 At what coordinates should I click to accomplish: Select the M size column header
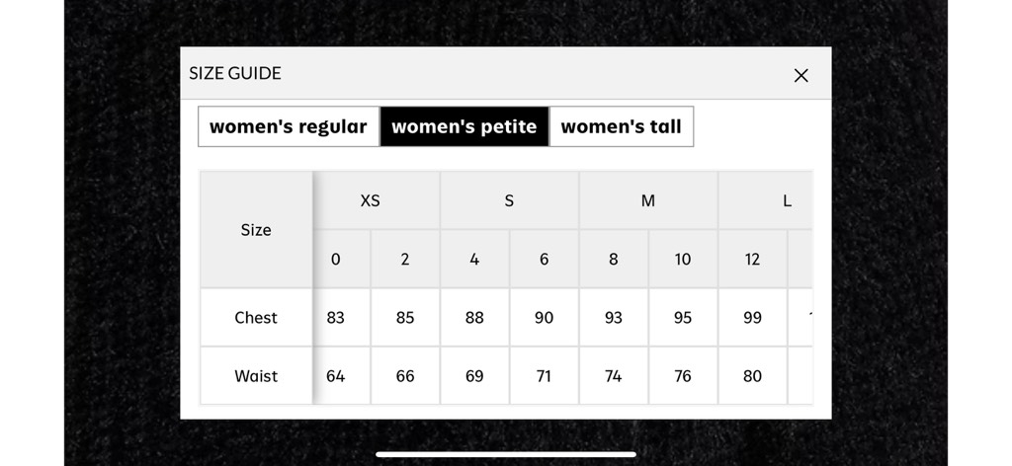[648, 200]
